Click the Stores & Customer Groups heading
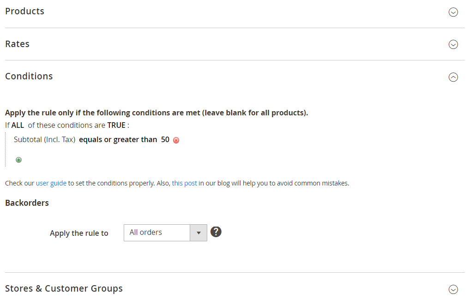 click(64, 288)
